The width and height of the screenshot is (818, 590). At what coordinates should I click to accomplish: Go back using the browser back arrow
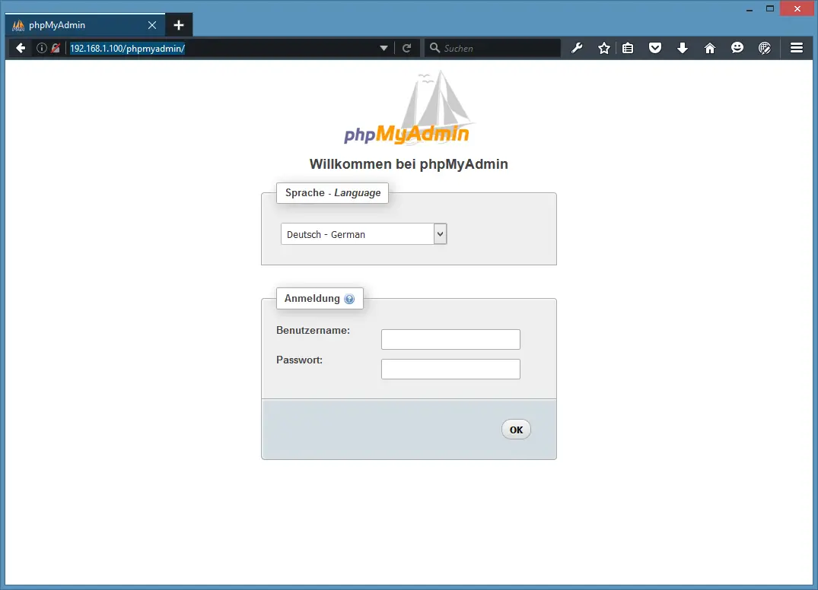click(x=21, y=49)
